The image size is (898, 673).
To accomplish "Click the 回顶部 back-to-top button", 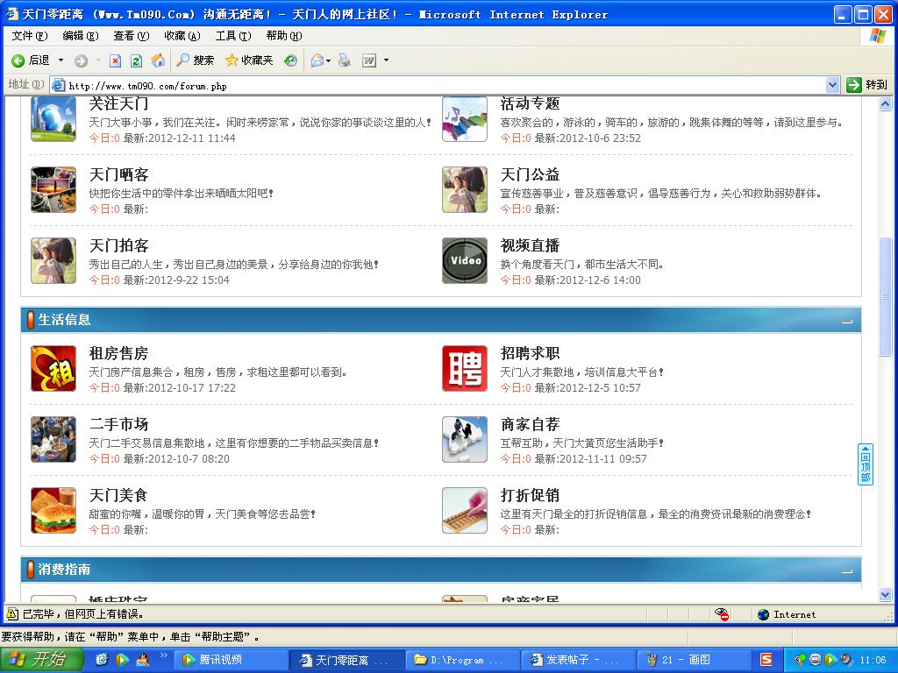I will coord(865,464).
